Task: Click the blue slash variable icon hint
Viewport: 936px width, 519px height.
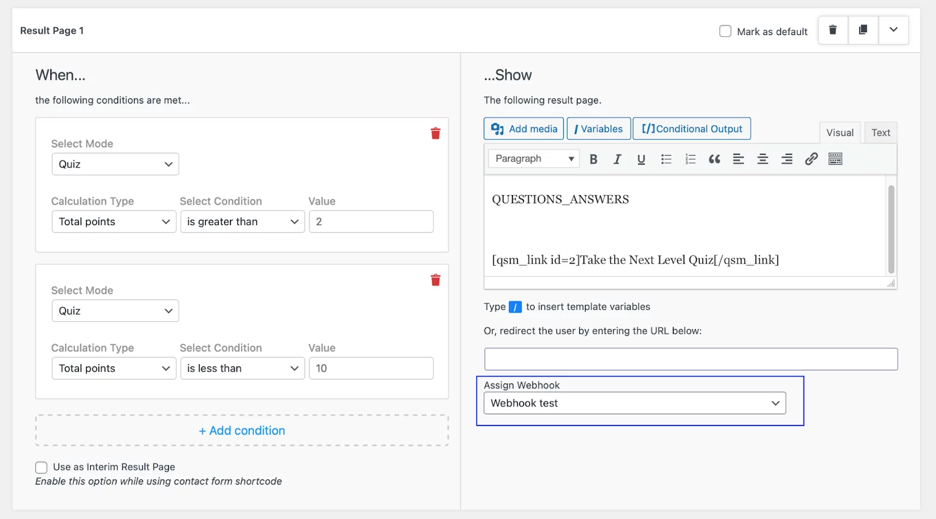Action: (515, 307)
